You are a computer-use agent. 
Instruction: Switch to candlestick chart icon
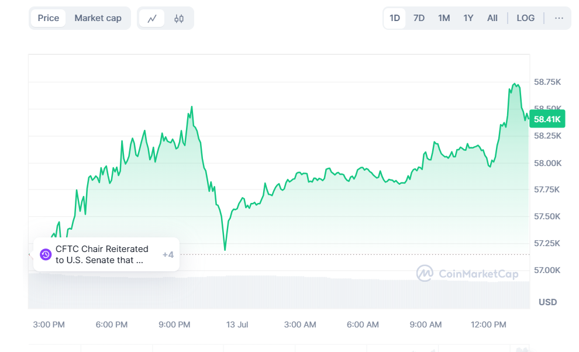[179, 19]
